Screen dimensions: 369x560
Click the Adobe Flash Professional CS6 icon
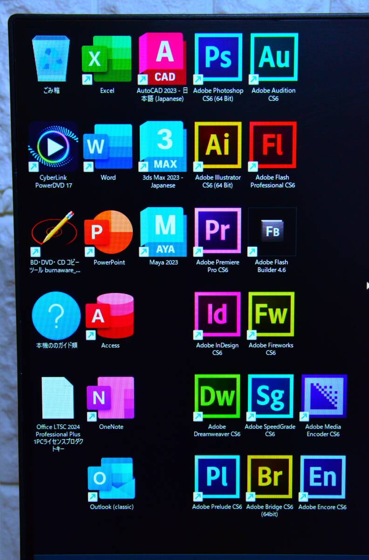273,145
